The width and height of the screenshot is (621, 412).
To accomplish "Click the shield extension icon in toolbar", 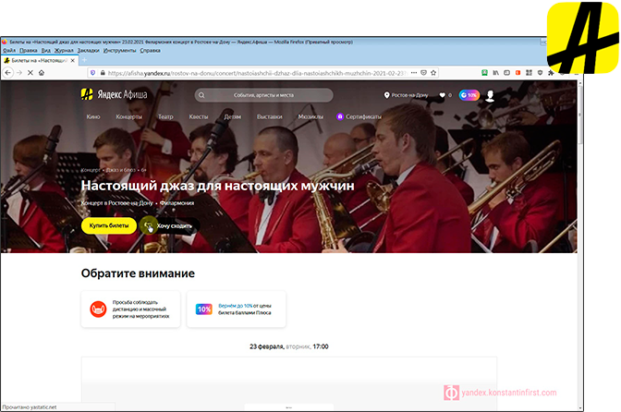I will pos(540,73).
